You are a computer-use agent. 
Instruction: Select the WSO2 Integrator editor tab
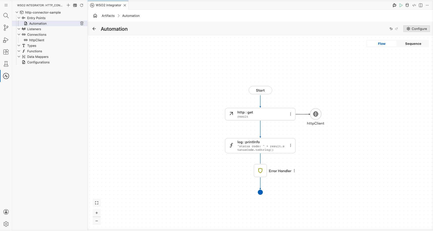[x=108, y=5]
